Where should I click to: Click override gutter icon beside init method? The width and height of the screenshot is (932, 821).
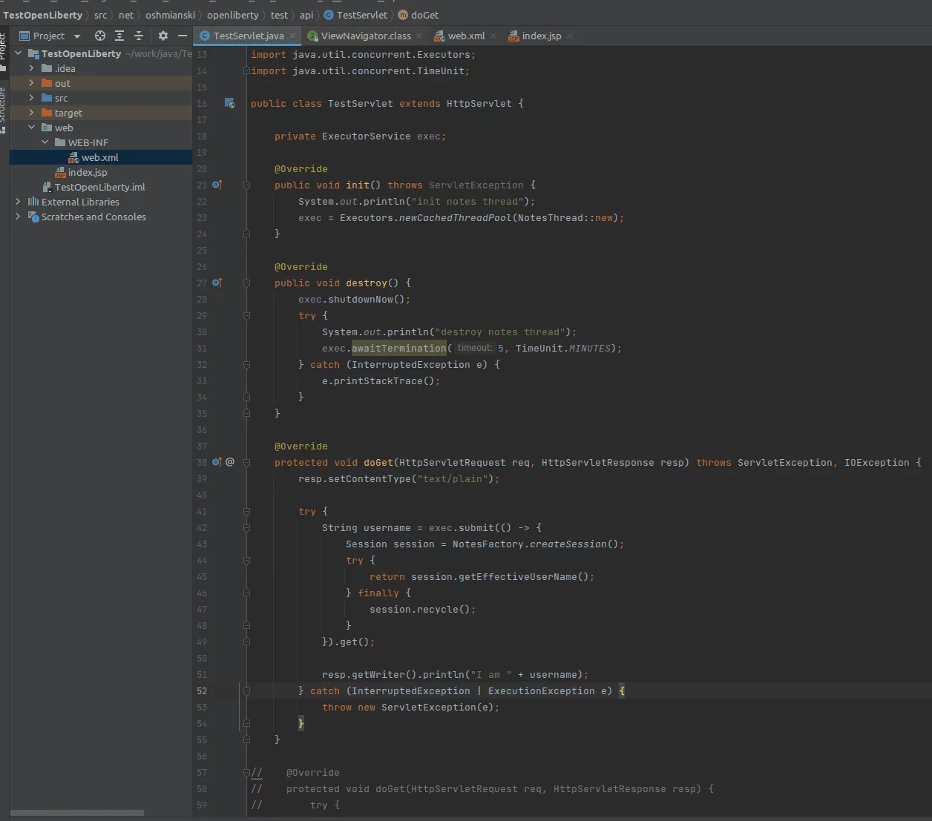point(217,185)
